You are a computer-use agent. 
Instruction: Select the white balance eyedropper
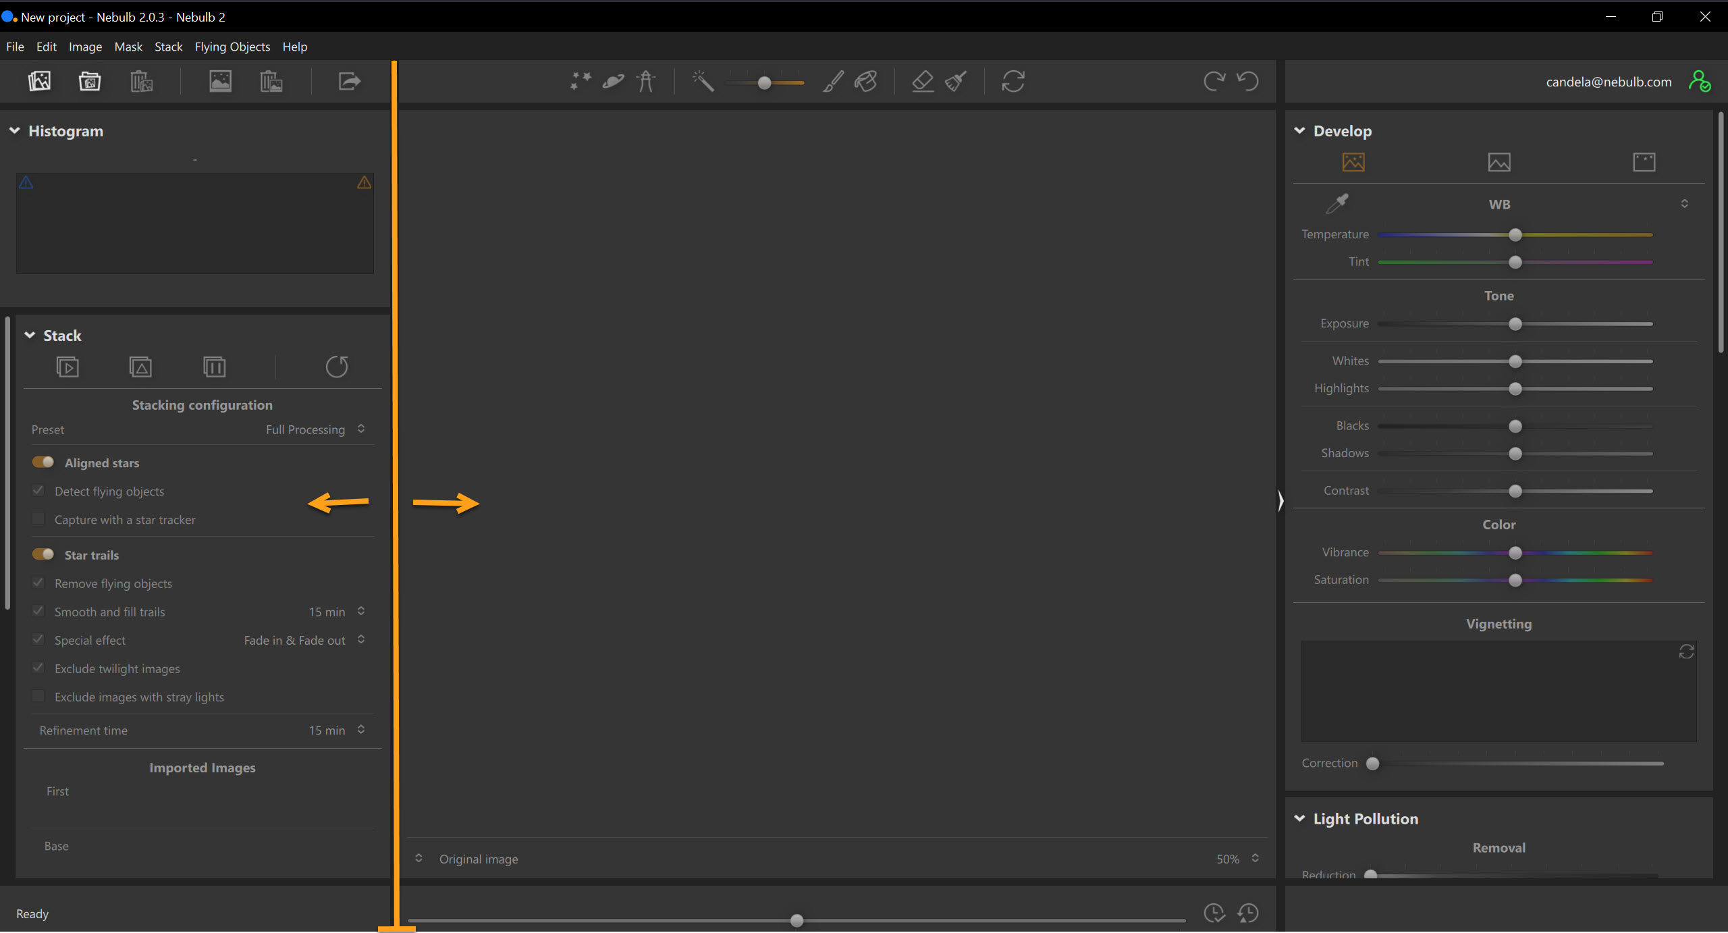[x=1337, y=203]
